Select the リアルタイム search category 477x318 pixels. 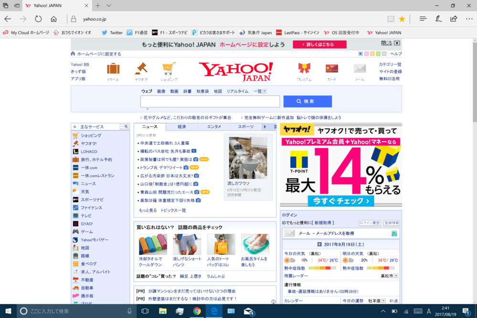(x=237, y=91)
